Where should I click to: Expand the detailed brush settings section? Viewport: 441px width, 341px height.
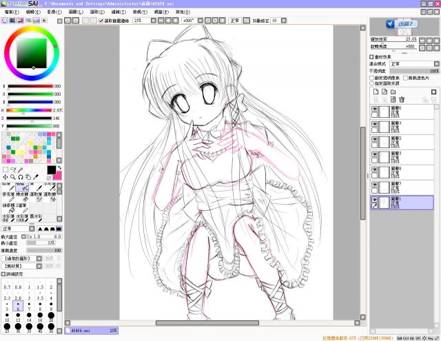pos(3,273)
